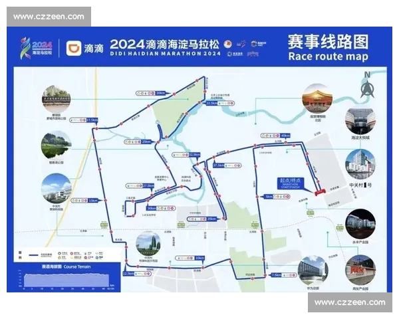
Task: Click the red start/finish gate marker
Action: click(320, 192)
